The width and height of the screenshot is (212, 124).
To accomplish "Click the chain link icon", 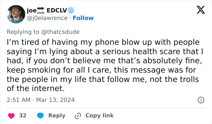I will point(78,116).
